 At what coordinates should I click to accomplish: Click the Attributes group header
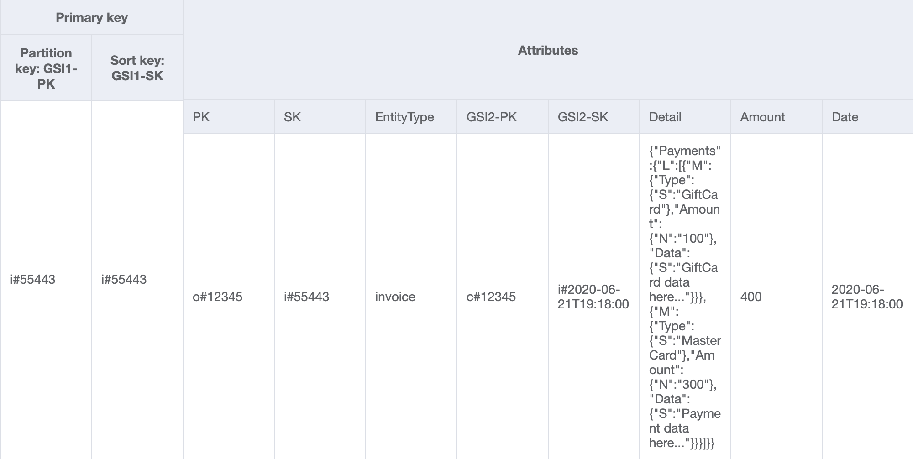[x=548, y=50]
